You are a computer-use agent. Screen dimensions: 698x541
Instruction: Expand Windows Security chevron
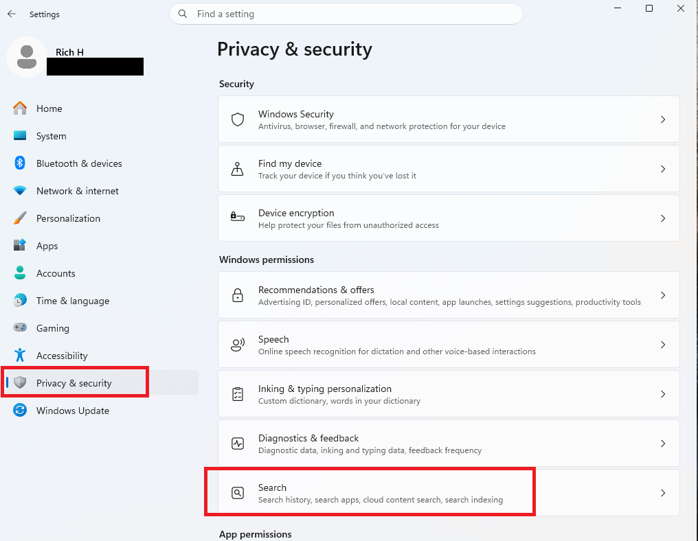pyautogui.click(x=663, y=119)
